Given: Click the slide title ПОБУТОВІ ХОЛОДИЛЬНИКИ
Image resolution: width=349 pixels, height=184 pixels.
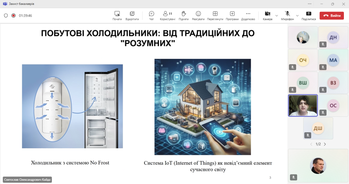Looking at the screenshot, I should click(x=148, y=38).
